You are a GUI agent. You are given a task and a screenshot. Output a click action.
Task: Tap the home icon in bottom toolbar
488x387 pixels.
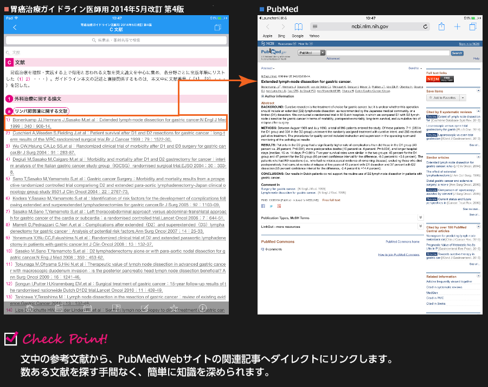(30, 308)
